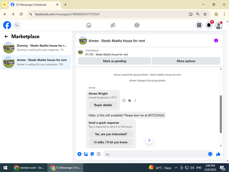229x172 pixels.
Task: Open the Facebook menu grid icon
Action: 199,25
